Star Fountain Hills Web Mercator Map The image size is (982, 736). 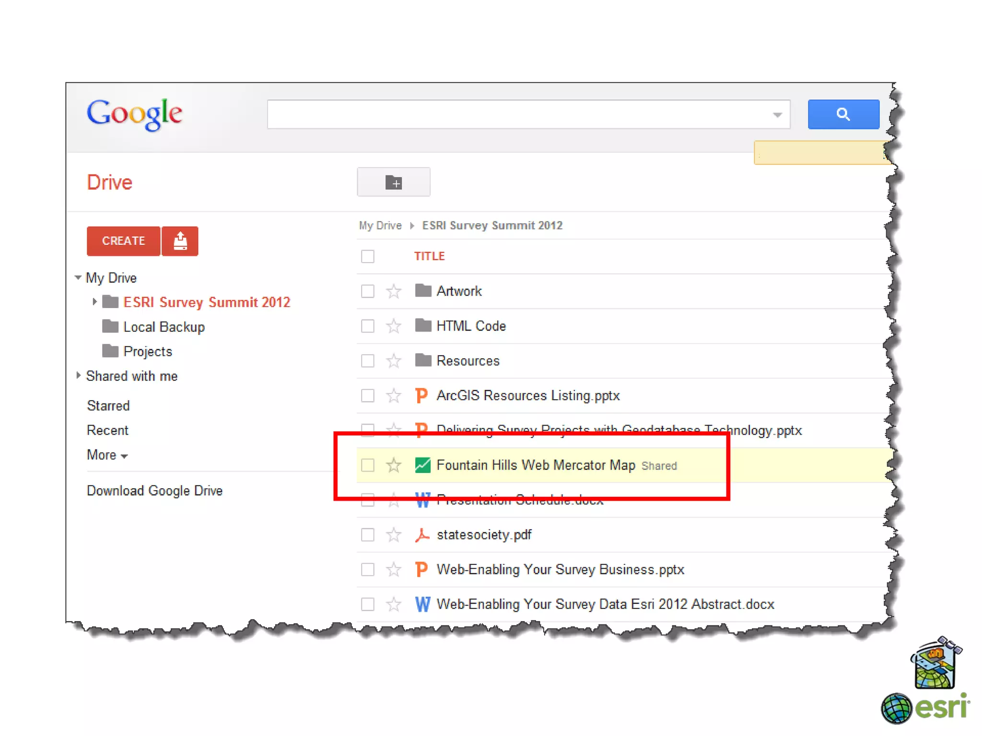394,465
